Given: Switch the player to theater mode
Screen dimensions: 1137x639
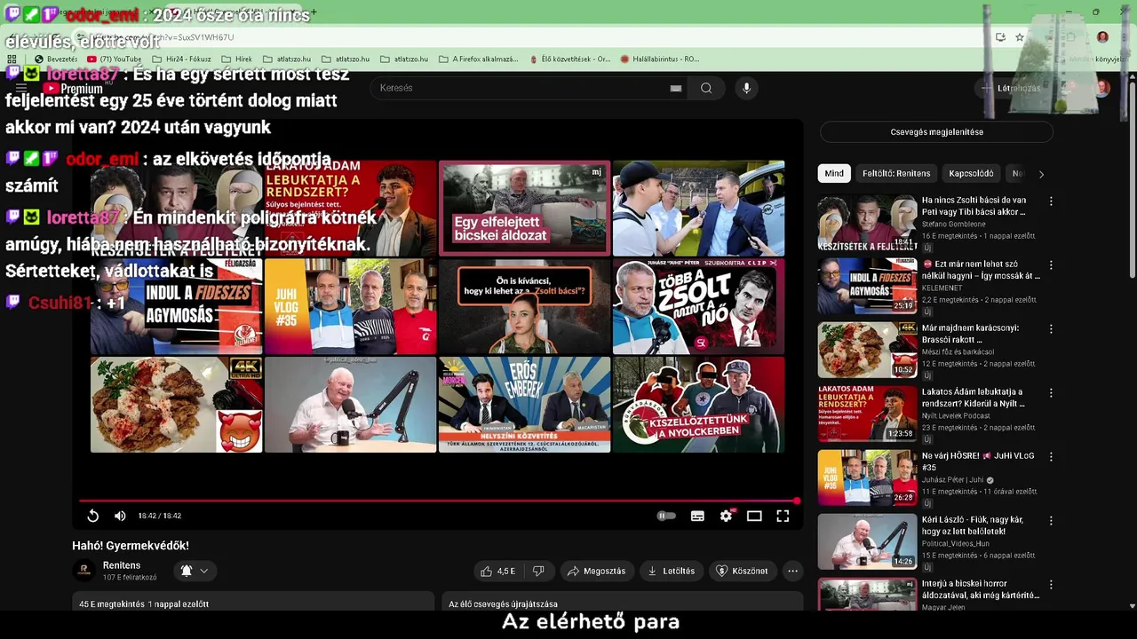Looking at the screenshot, I should (754, 516).
